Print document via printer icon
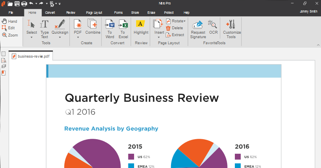Screen dimensions: 321x168 [24, 4]
